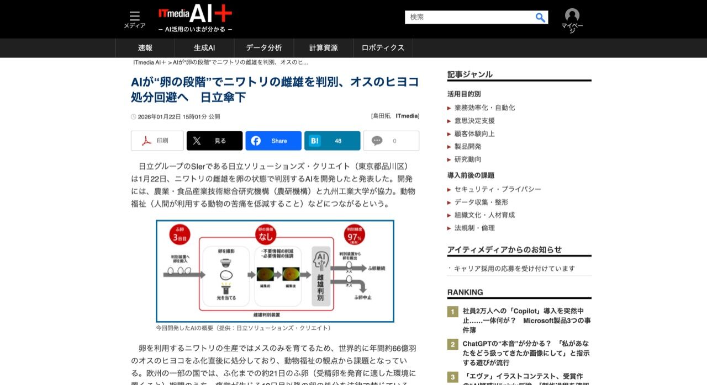Click the アイティメディアからのお知らせ heading

[504, 250]
